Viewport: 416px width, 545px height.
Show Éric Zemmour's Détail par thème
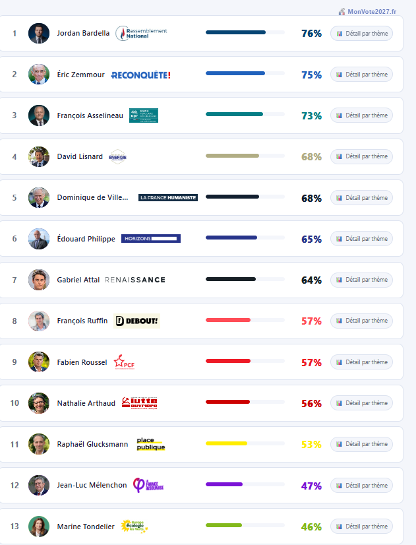361,75
